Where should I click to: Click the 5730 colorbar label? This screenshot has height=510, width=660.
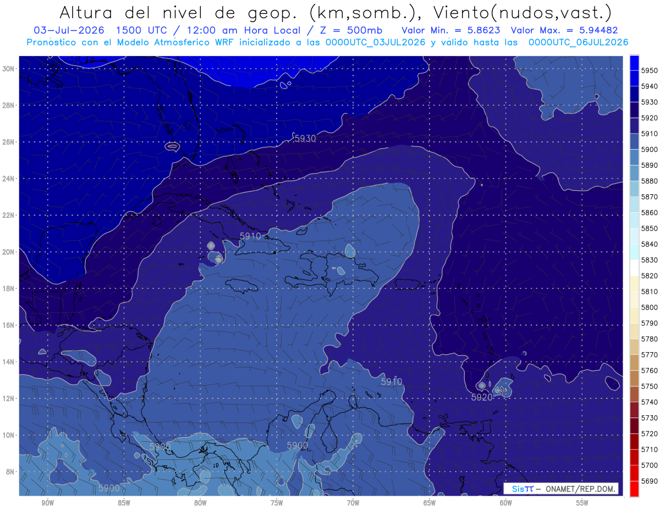[650, 418]
